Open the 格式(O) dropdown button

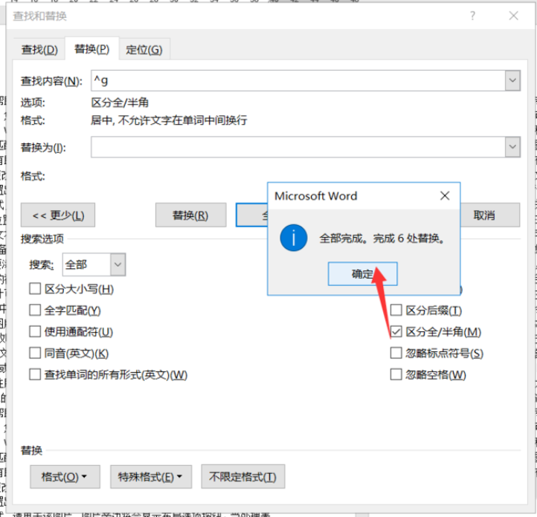point(65,476)
